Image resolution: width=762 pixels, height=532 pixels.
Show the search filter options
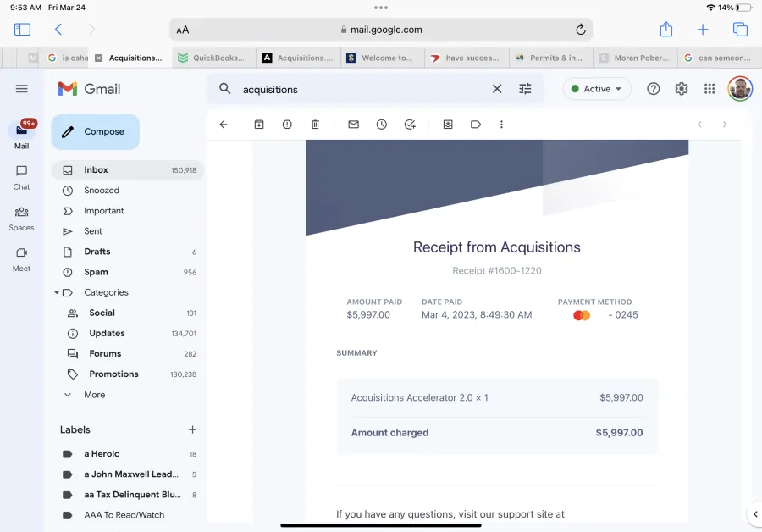(x=525, y=89)
